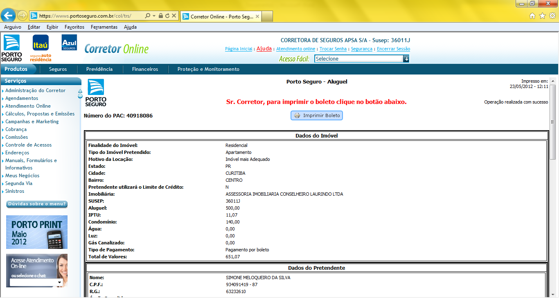Open the Exibir menu
559x298 pixels.
[x=52, y=27]
